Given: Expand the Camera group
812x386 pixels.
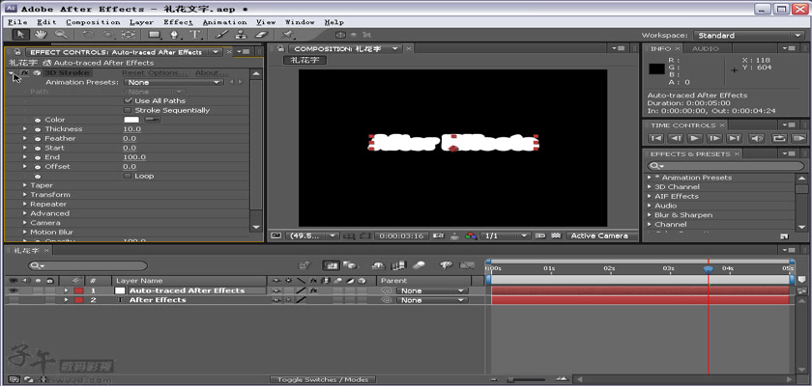Looking at the screenshot, I should [x=24, y=223].
